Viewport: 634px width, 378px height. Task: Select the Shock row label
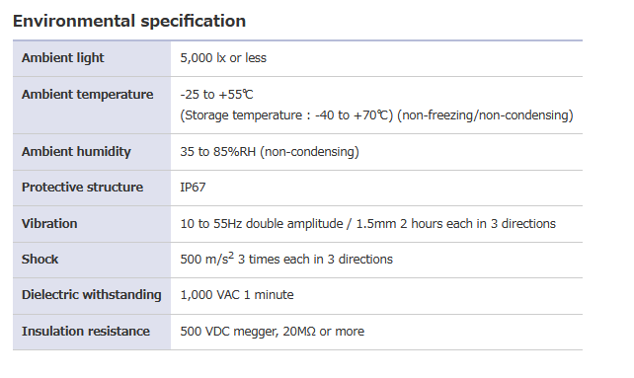click(x=40, y=260)
